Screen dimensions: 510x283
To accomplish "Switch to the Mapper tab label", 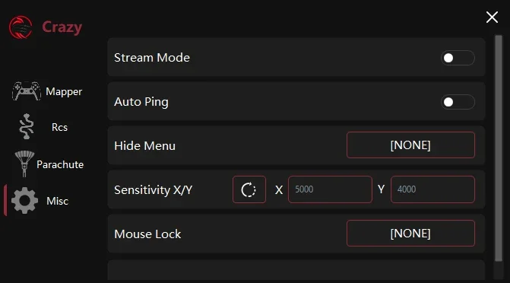I will (64, 92).
